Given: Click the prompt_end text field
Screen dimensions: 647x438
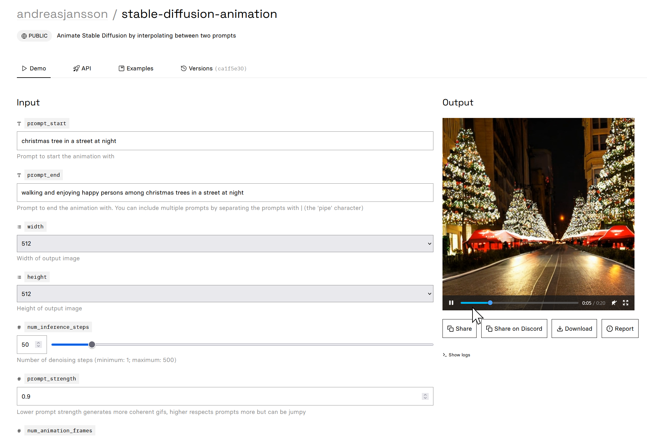Looking at the screenshot, I should [x=225, y=192].
